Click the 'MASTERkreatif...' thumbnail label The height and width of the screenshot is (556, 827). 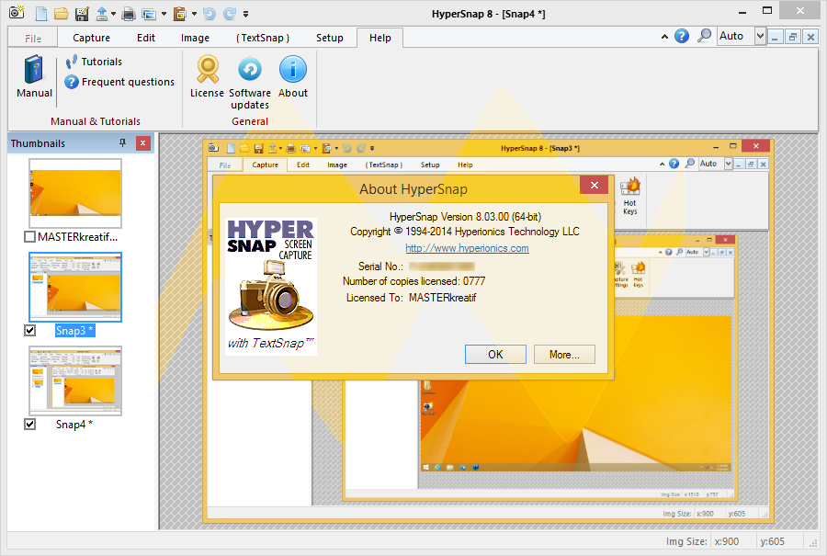(77, 237)
